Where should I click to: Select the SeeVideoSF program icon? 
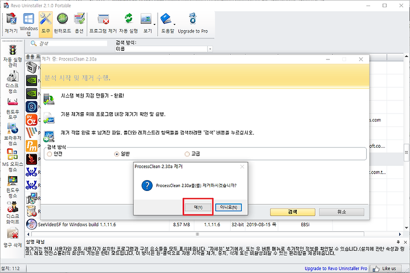tap(31, 225)
